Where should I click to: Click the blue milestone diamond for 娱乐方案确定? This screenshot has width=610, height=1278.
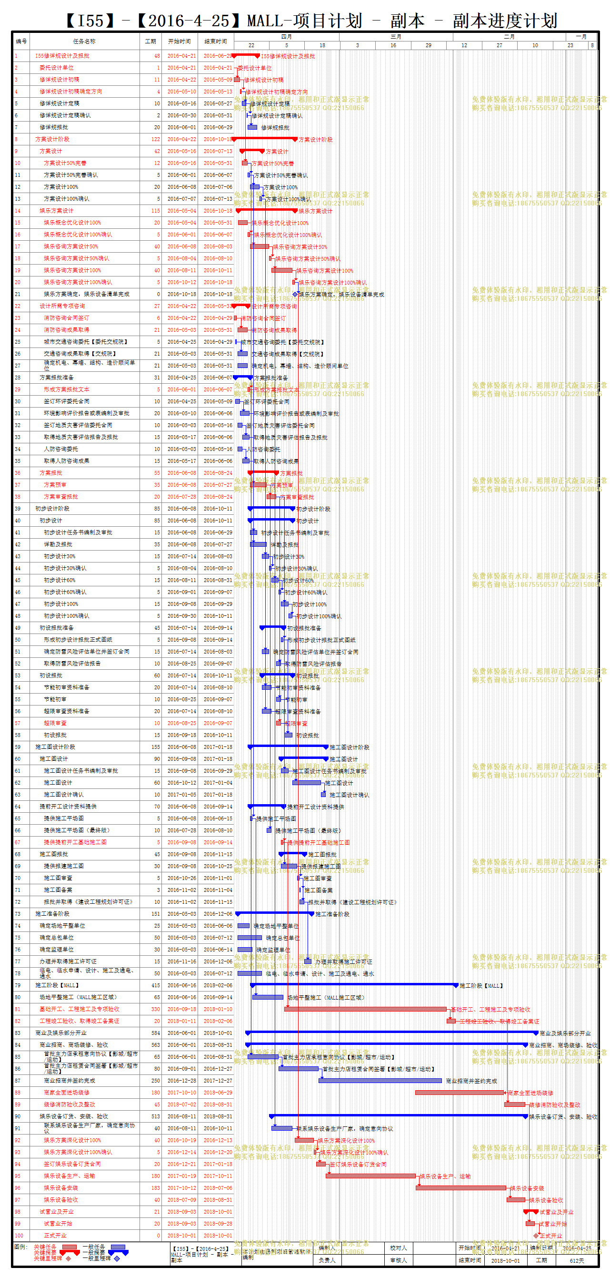[x=295, y=294]
